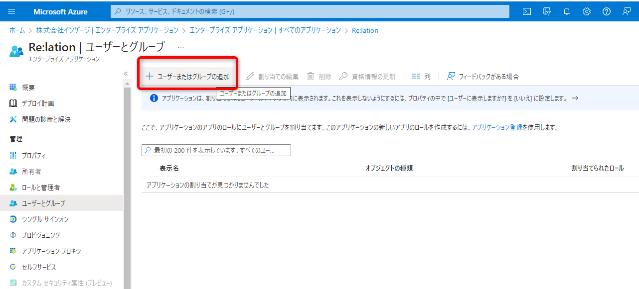Open カスタム セキュリティ属性 (プレビュー) item

(61, 283)
